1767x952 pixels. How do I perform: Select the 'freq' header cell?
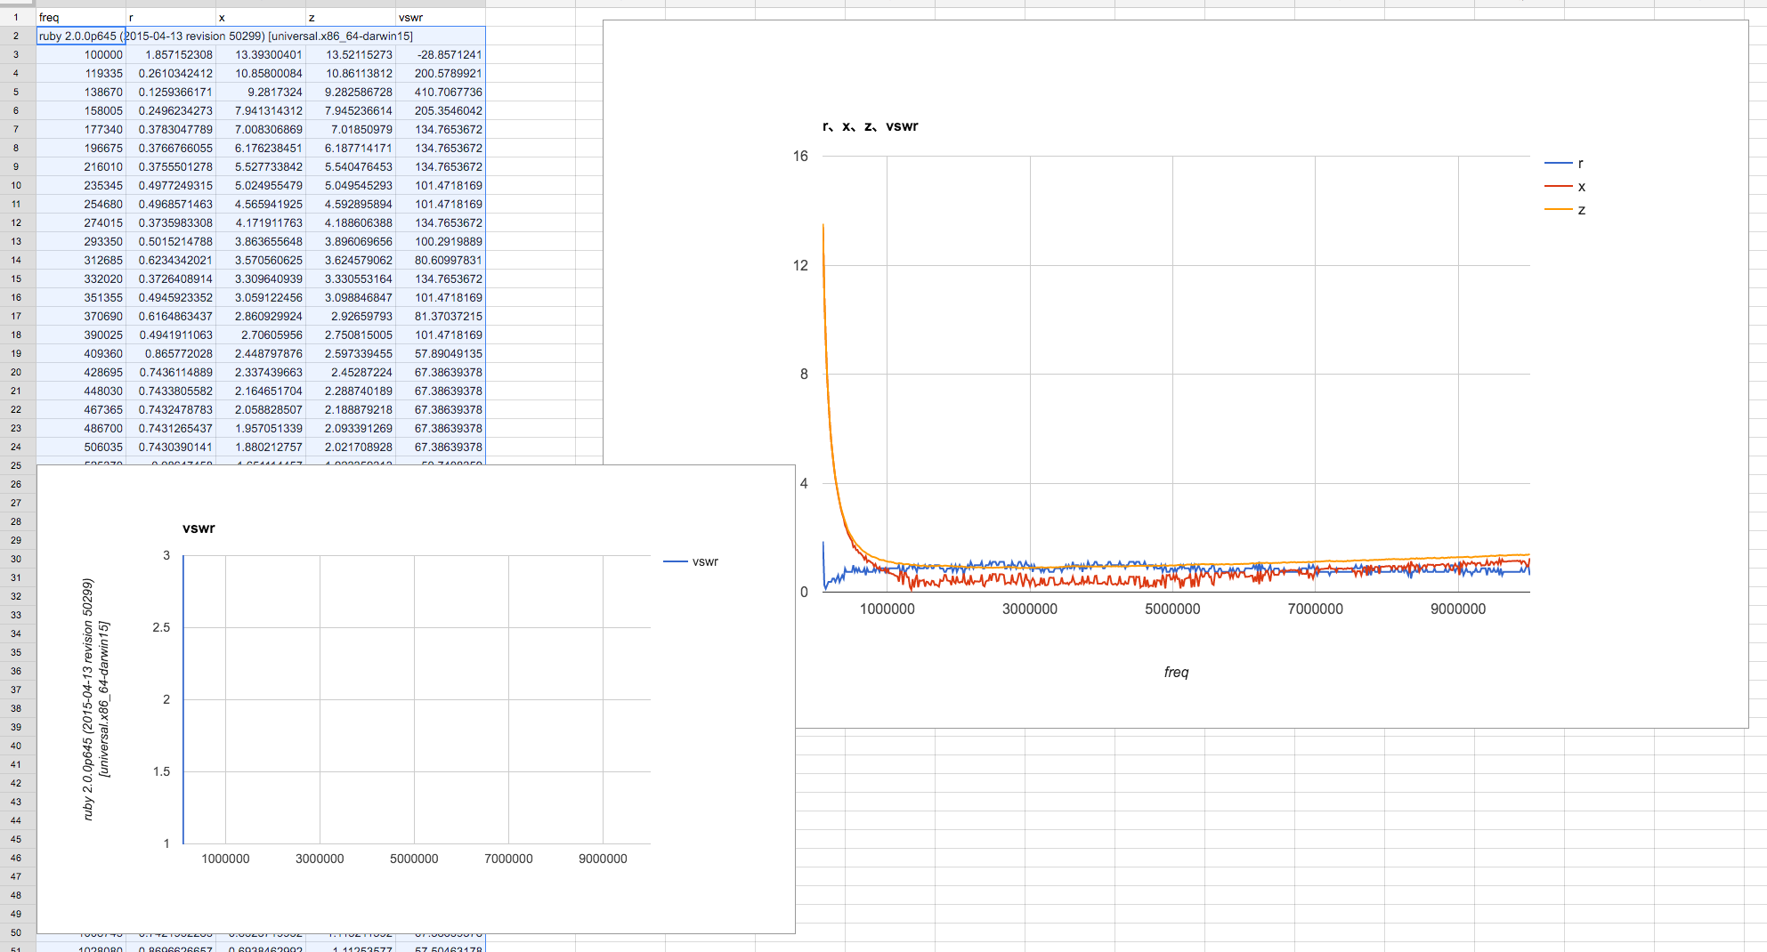[80, 17]
